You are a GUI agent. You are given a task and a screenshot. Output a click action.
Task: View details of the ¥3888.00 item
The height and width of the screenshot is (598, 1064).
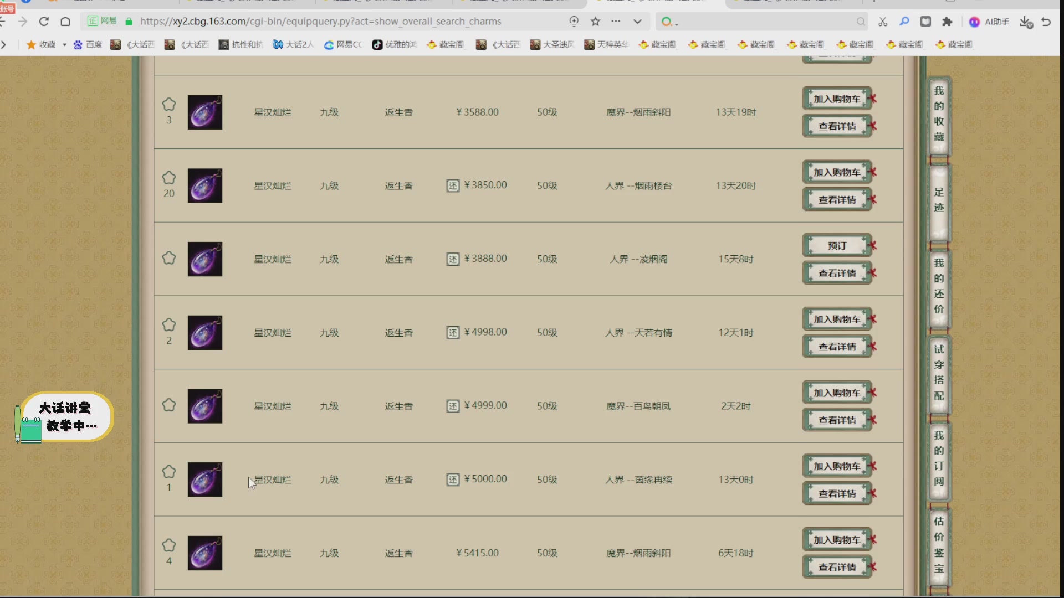[x=837, y=273]
